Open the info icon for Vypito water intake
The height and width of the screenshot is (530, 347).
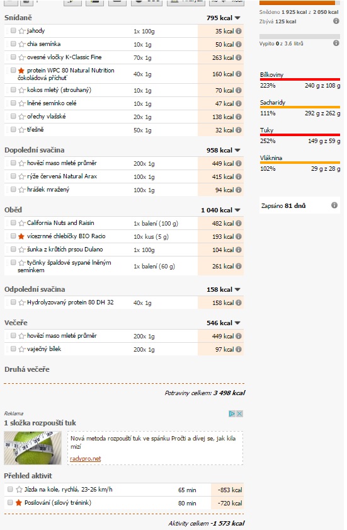point(336,43)
